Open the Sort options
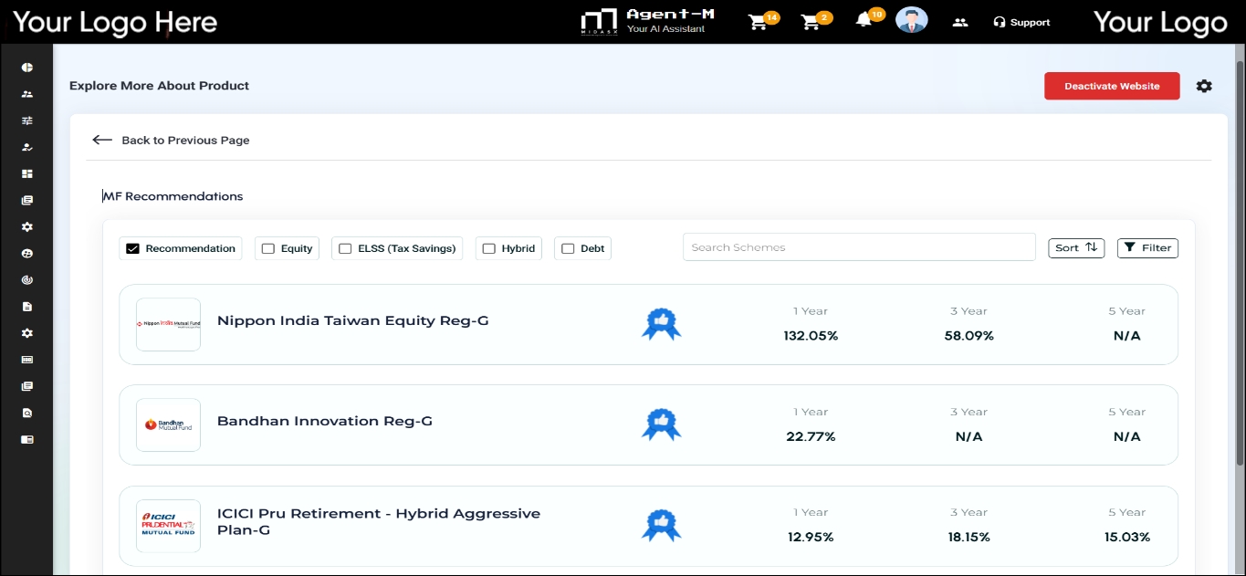The image size is (1246, 576). coord(1076,247)
